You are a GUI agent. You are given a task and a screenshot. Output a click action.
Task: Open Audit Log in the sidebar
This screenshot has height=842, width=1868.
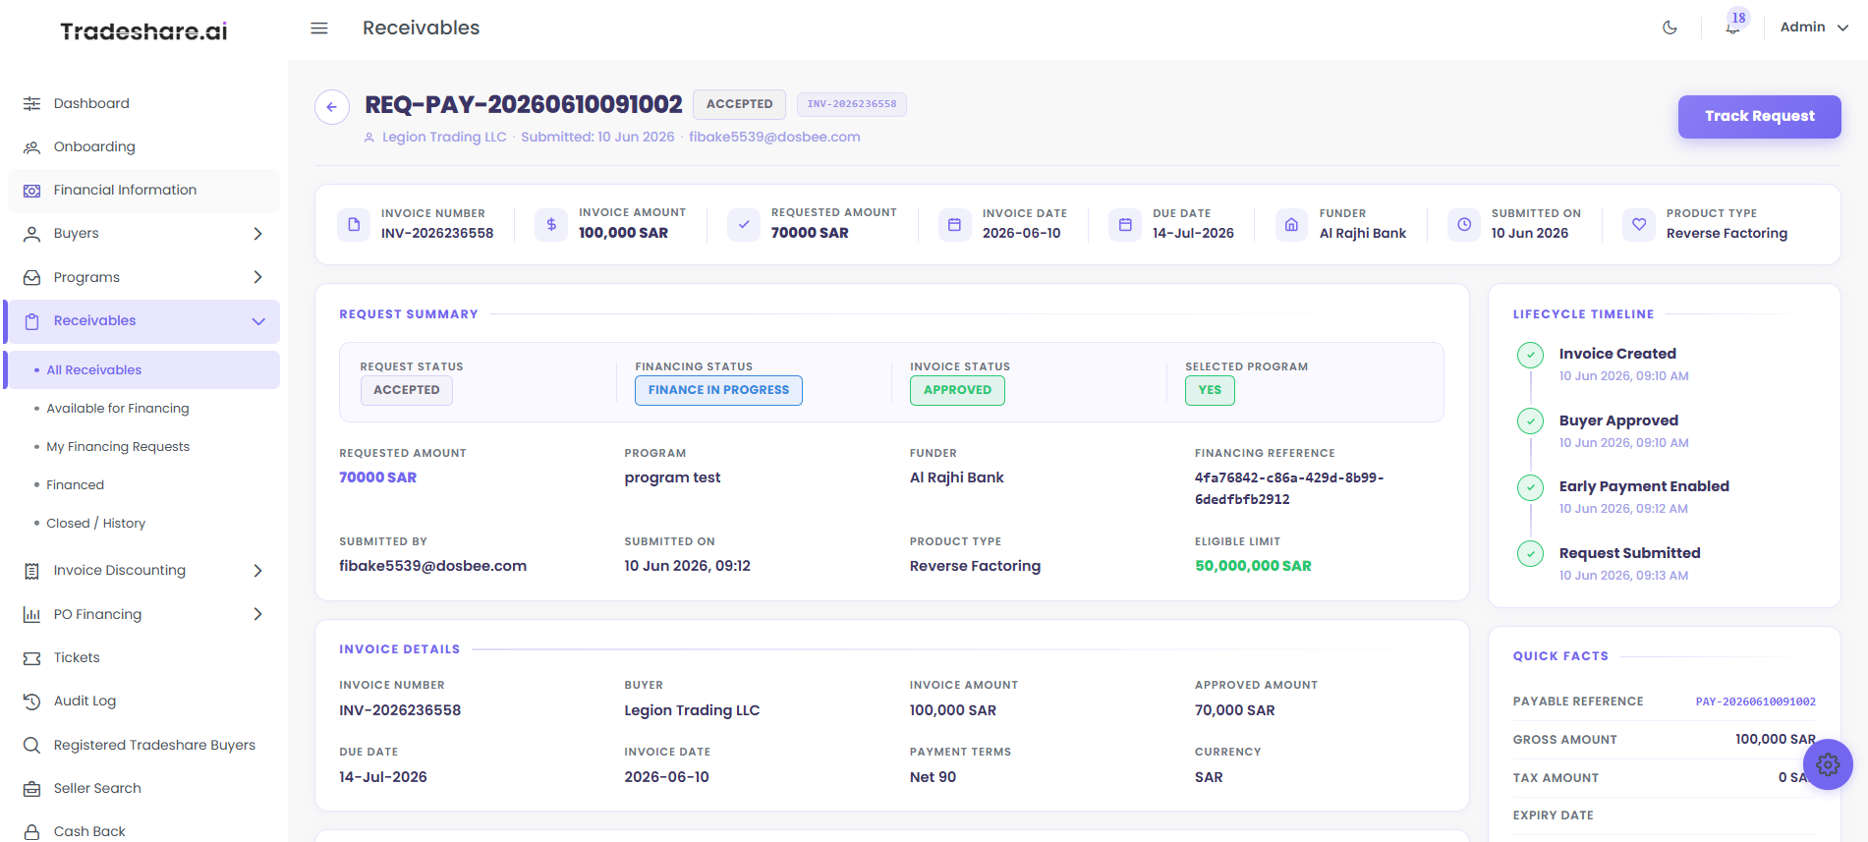[x=143, y=702]
